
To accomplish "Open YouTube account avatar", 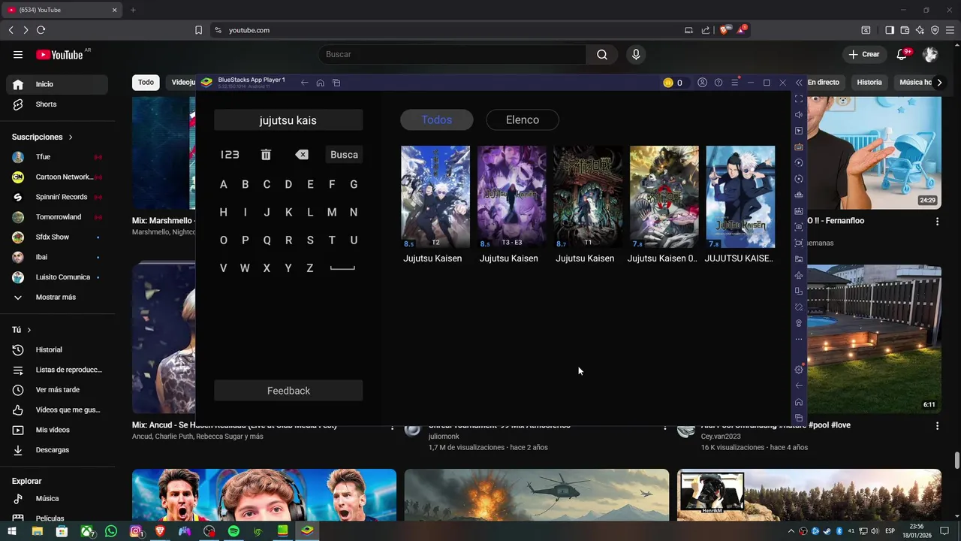I will pos(930,54).
